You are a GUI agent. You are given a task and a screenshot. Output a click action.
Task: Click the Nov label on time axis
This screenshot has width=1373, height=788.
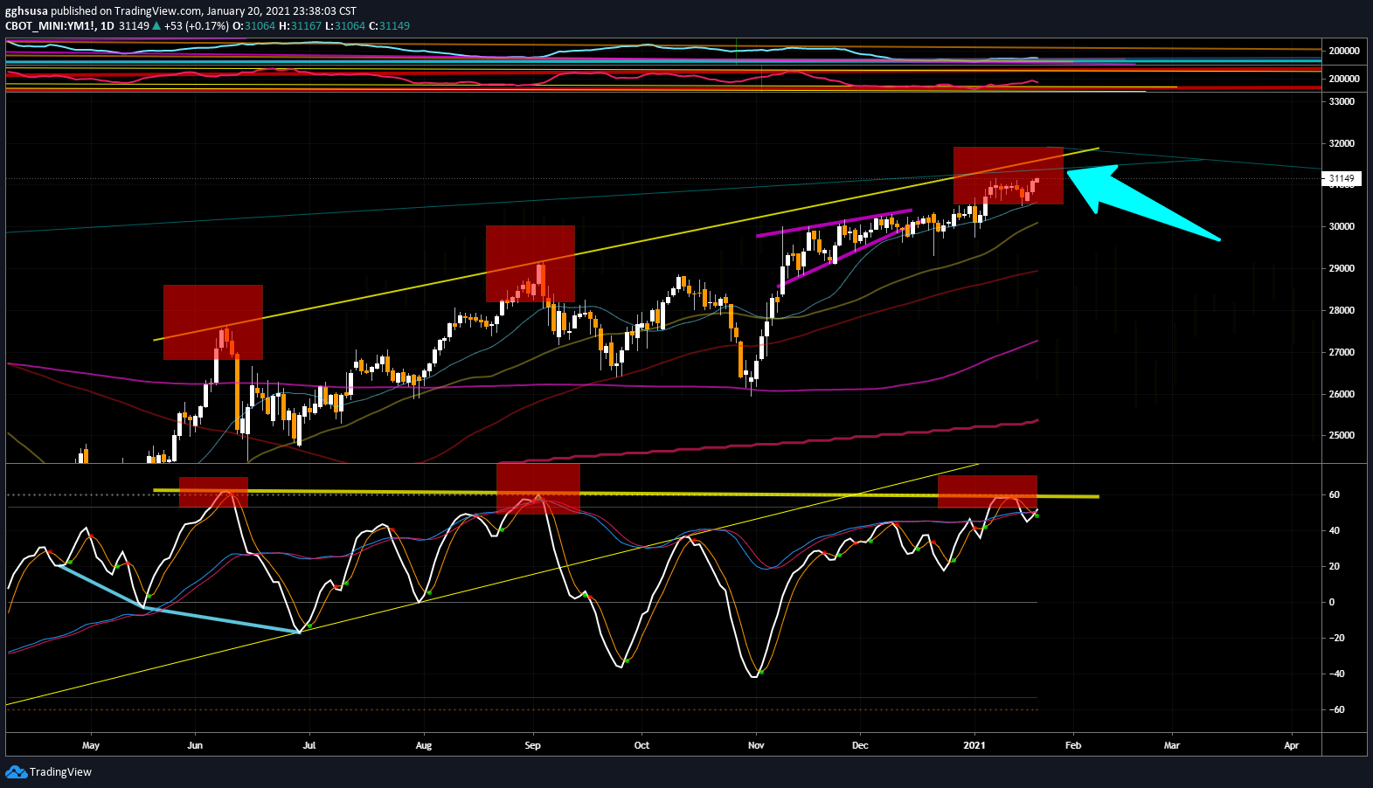(x=756, y=745)
